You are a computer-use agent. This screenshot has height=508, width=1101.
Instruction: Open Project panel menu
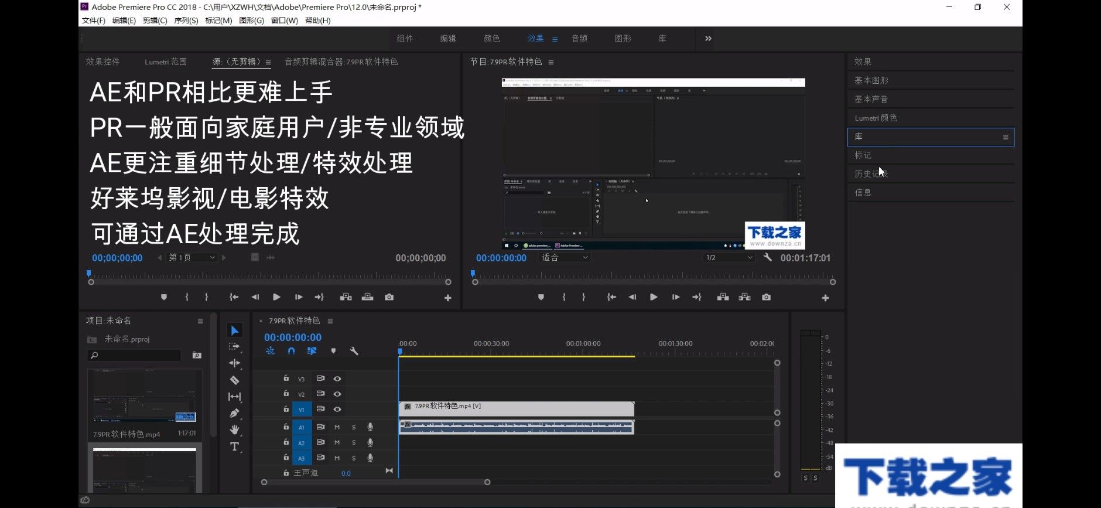pyautogui.click(x=200, y=321)
